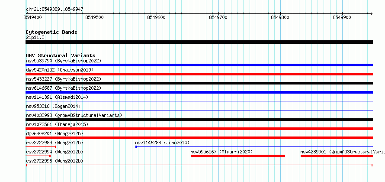Viewport: 385px width, 182px height.
Task: Click the 8549600 ruler tick label
Action: [x=157, y=17]
